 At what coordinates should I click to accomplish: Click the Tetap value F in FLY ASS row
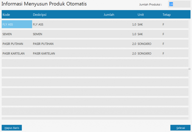tap(163, 24)
